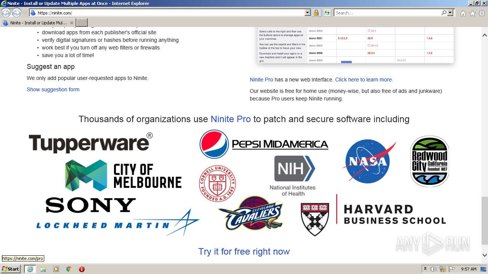This screenshot has width=488, height=274.
Task: Open the Action Center flag icon
Action: pyautogui.click(x=451, y=269)
